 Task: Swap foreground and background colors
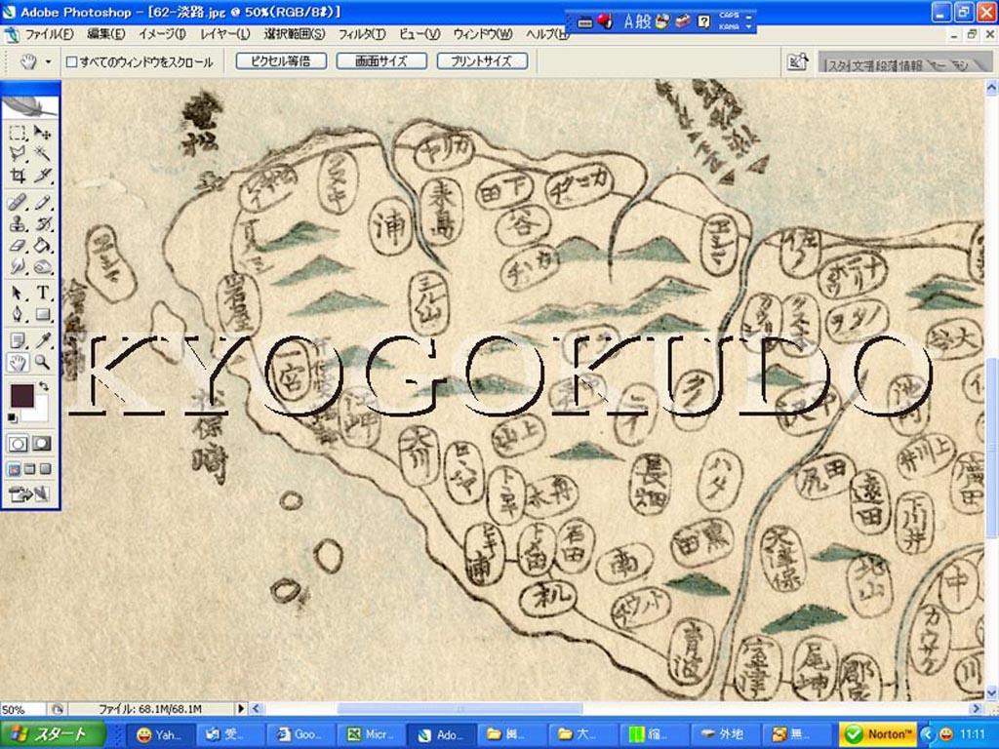pyautogui.click(x=43, y=386)
